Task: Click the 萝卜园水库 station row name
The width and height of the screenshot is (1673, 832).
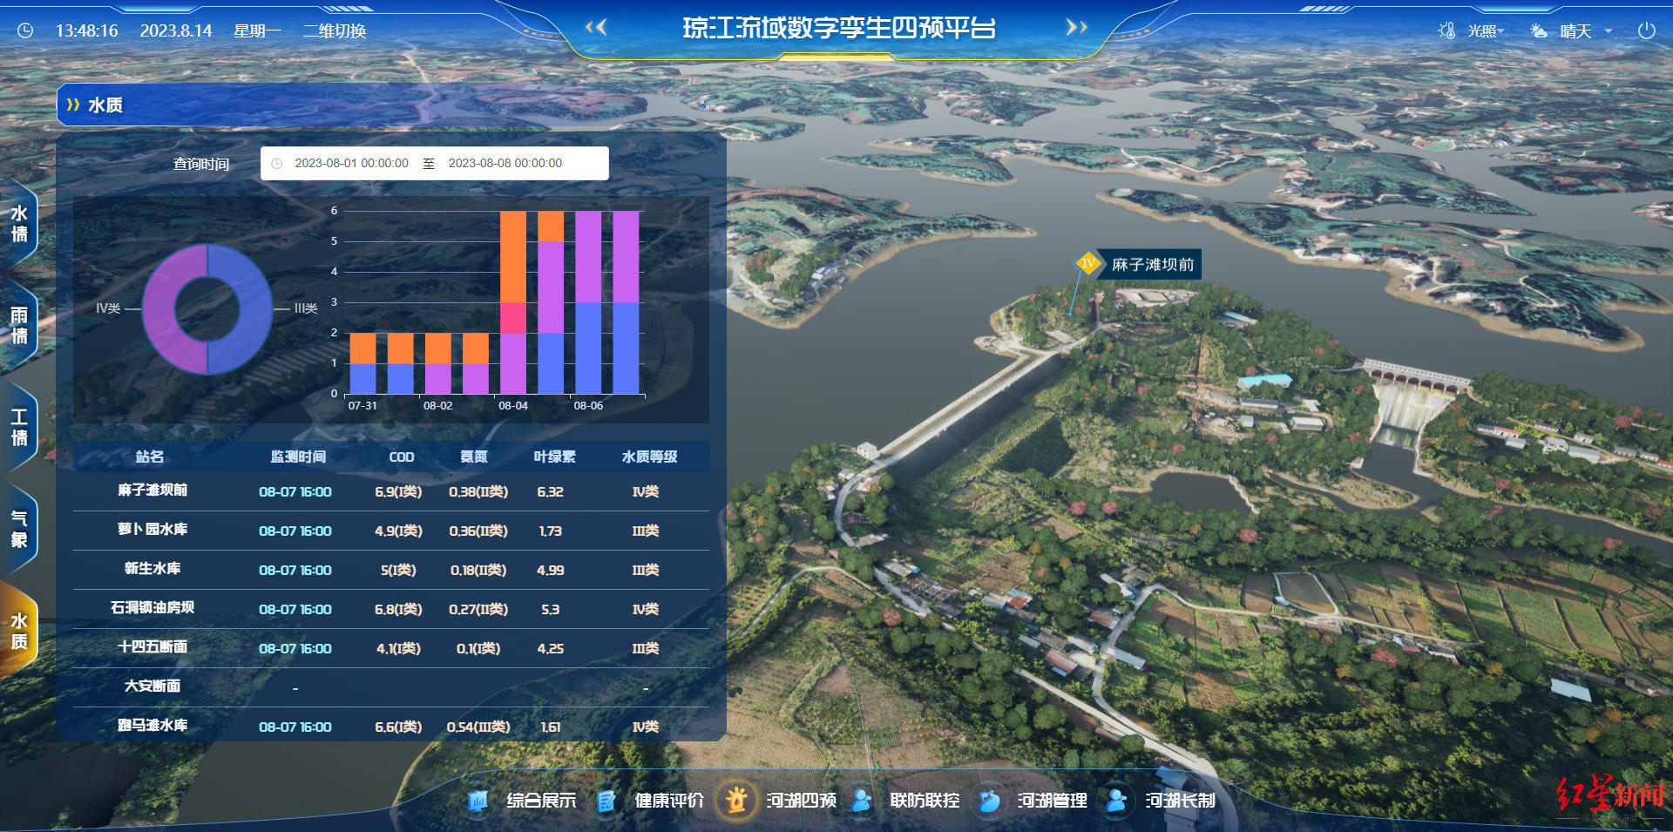Action: [152, 530]
